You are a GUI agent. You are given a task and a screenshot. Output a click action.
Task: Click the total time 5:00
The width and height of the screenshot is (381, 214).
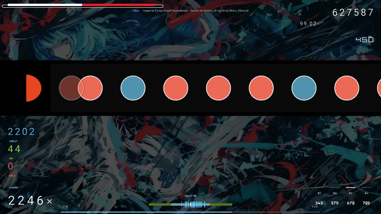coord(315,207)
